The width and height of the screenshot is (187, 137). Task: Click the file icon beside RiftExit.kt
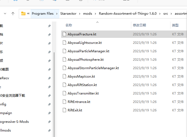pyautogui.click(x=64, y=110)
